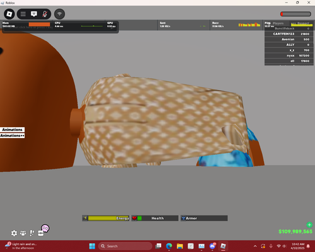Click the Players leaderboard header
The image size is (315, 252).
pyautogui.click(x=278, y=23)
